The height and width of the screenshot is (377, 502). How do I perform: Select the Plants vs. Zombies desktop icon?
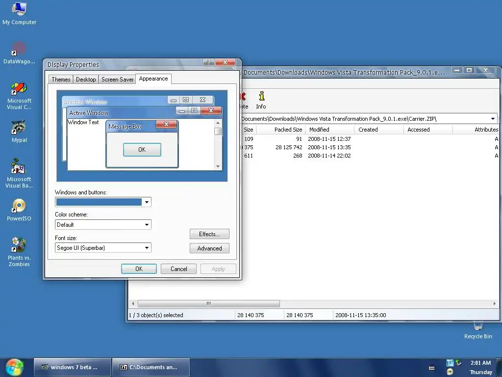[x=19, y=252]
